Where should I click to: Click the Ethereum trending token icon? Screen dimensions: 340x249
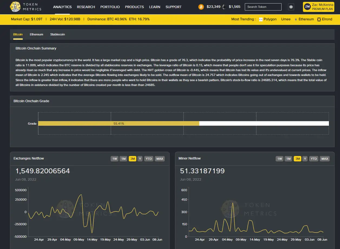point(296,19)
